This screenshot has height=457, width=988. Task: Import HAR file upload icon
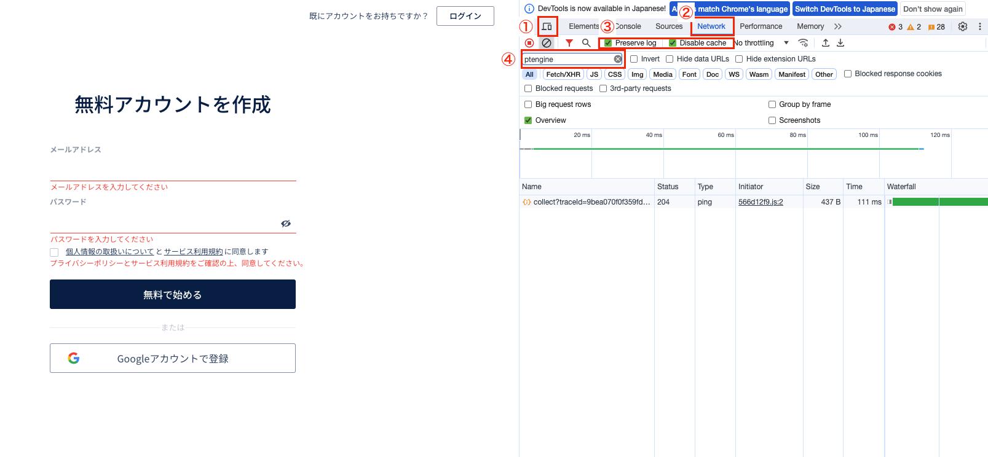(826, 43)
